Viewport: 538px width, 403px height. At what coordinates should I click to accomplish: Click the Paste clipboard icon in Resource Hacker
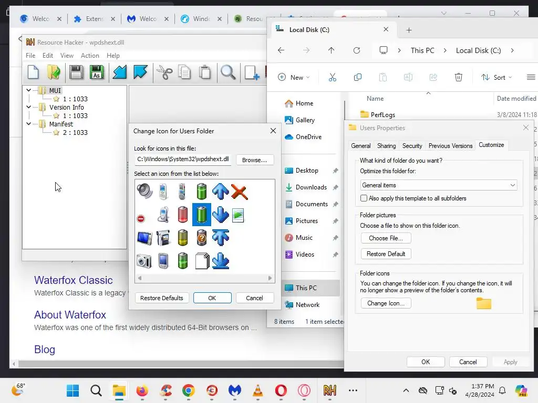pyautogui.click(x=205, y=72)
